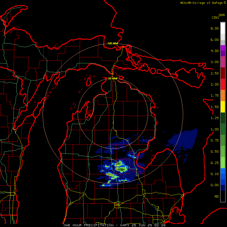Pick the dark red swatch beside 2.50

click(223, 73)
